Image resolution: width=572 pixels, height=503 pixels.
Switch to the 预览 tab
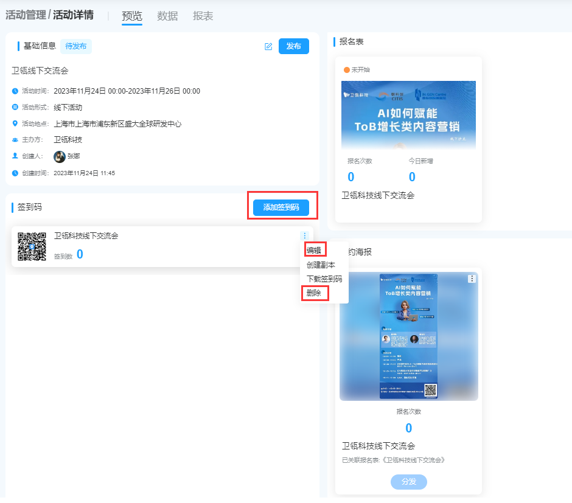click(131, 16)
